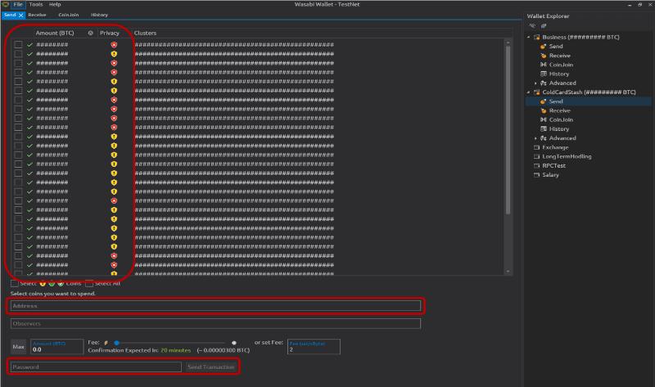Click the fee slider handle
The image size is (655, 387).
pyautogui.click(x=117, y=342)
